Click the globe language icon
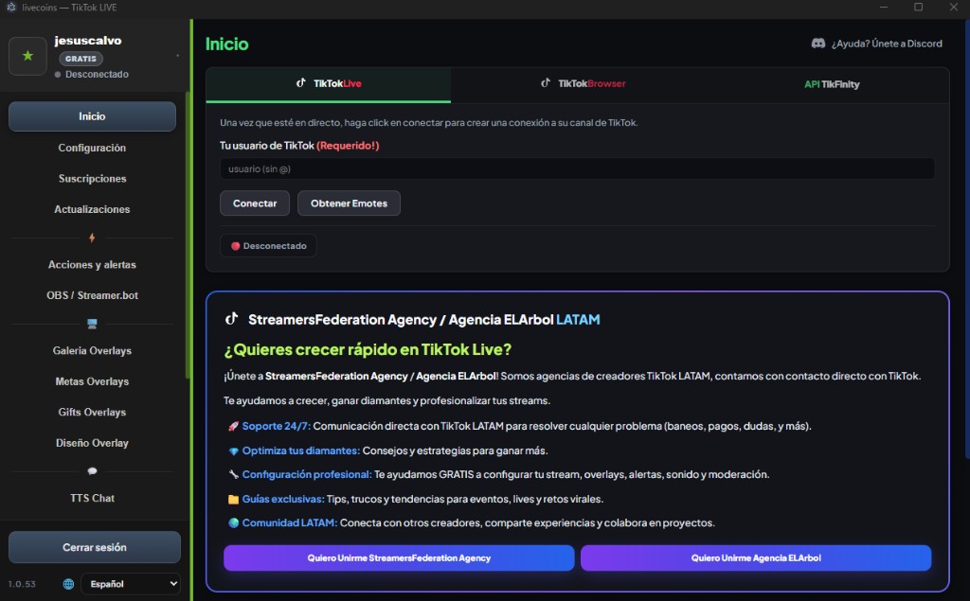This screenshot has height=601, width=970. pos(68,584)
